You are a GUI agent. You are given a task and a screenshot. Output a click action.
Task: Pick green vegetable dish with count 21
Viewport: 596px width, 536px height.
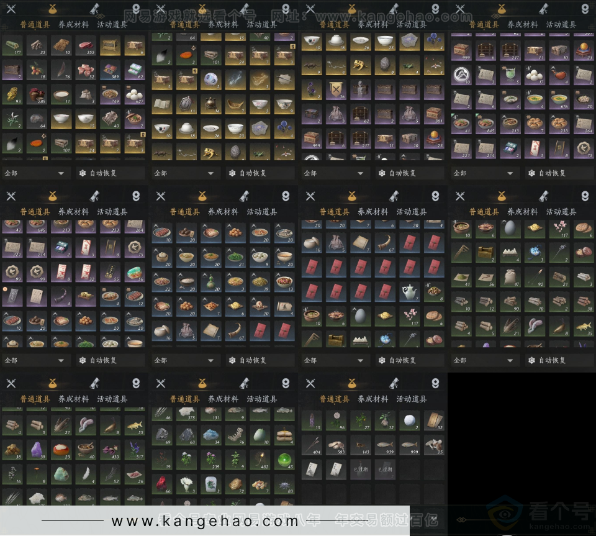235,258
